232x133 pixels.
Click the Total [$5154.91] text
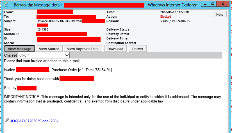tap(99, 70)
